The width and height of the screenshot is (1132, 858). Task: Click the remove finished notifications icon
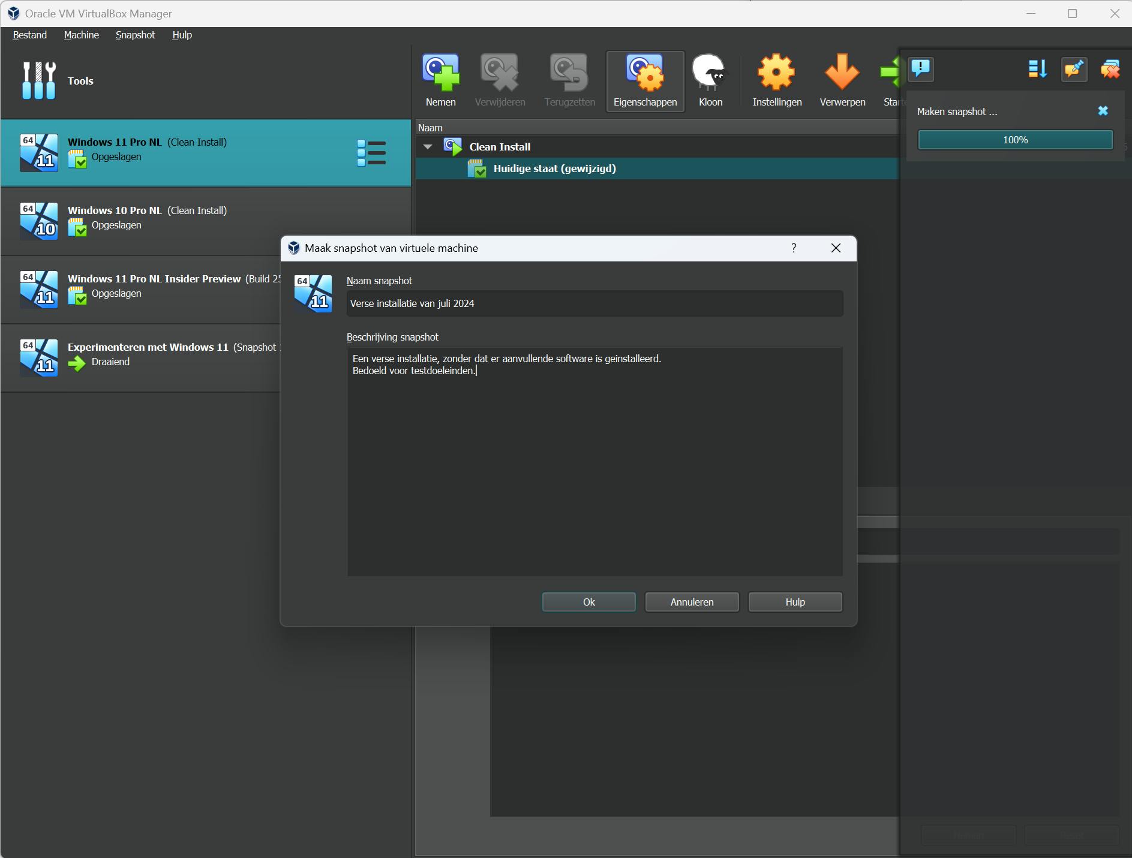tap(1110, 69)
